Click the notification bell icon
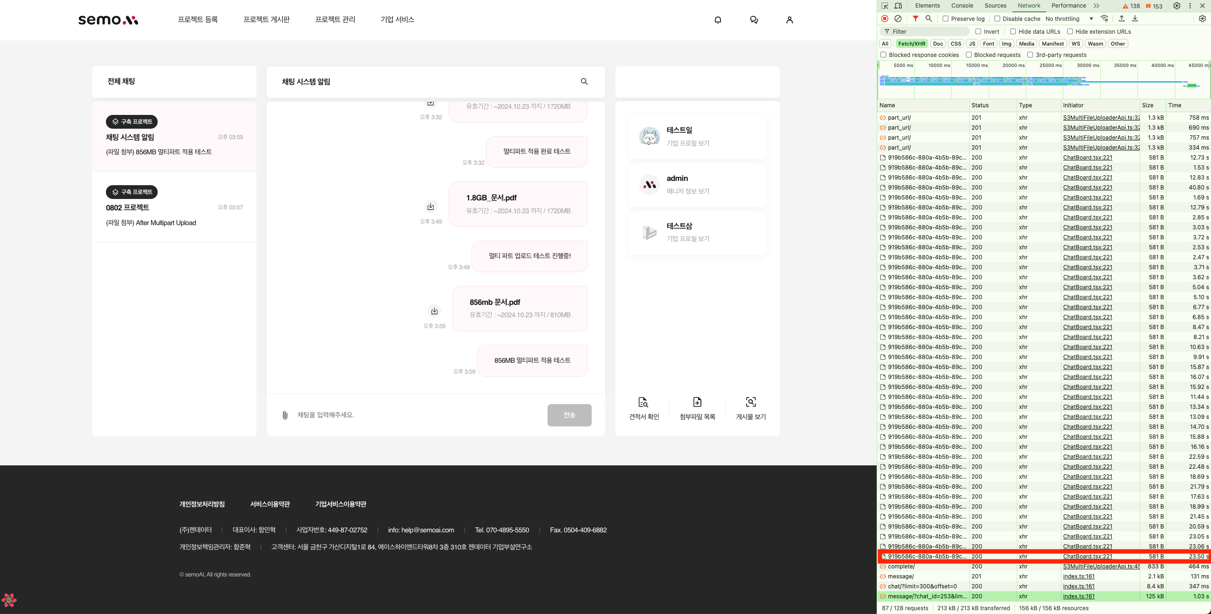 coord(718,20)
